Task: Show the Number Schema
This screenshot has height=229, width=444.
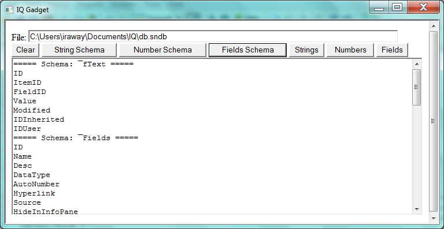Action: [162, 50]
